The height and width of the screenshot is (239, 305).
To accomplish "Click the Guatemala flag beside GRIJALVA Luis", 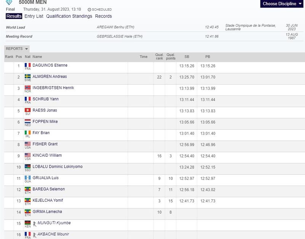I will click(27, 178).
